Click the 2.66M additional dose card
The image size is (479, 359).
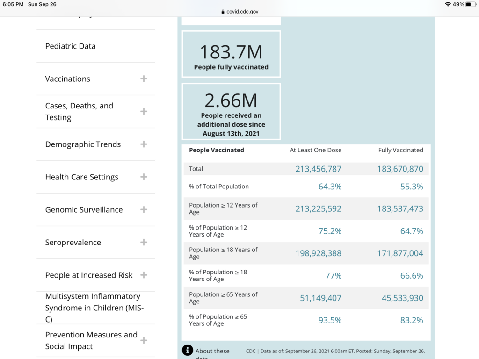(231, 111)
